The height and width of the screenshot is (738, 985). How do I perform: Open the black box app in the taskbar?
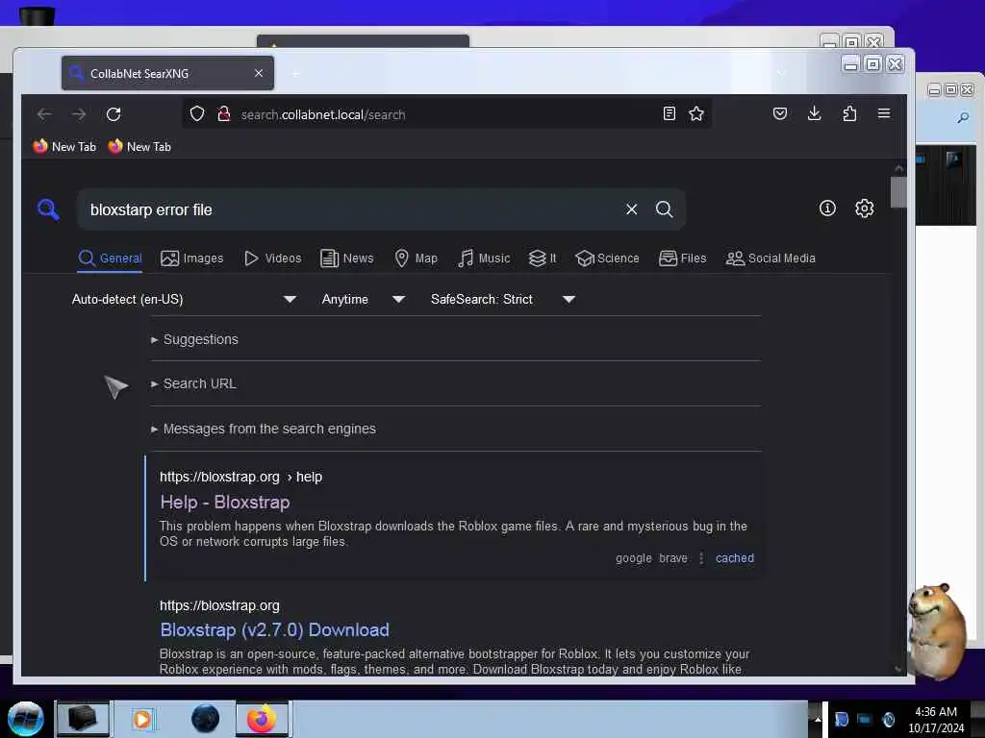click(x=83, y=719)
